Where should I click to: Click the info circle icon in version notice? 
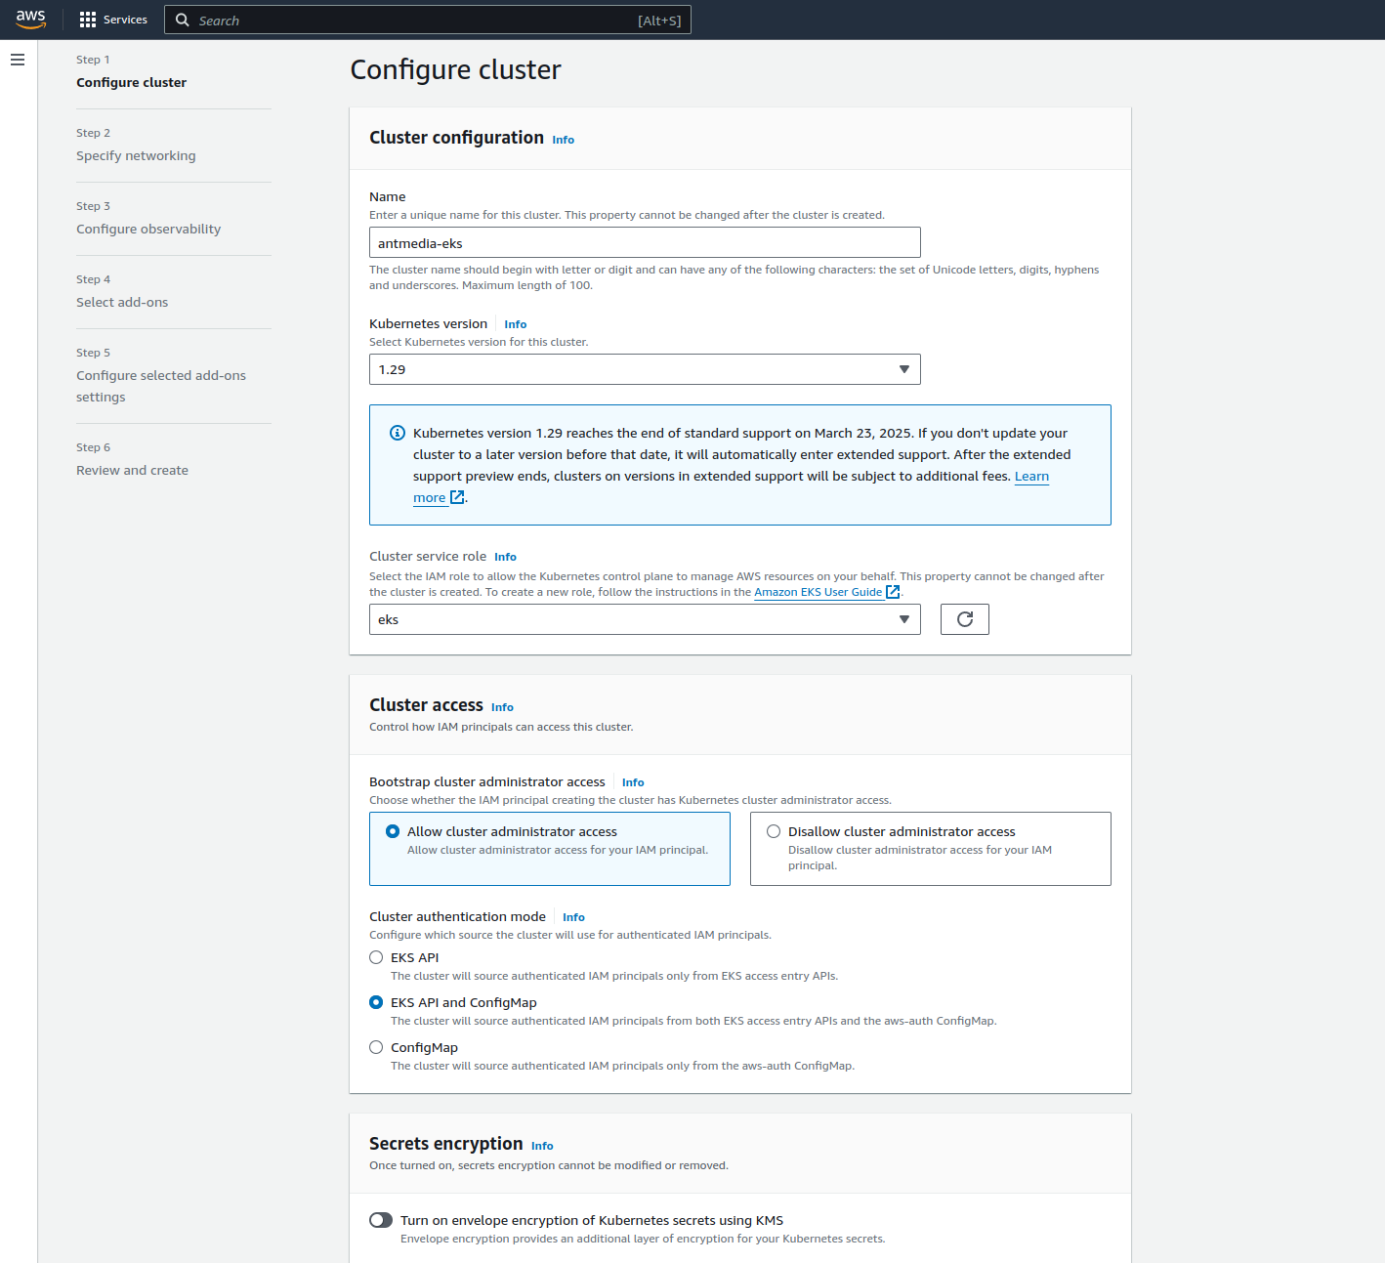398,433
